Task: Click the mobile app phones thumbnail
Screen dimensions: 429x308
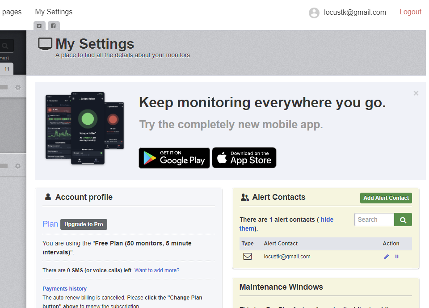Action: coord(84,128)
